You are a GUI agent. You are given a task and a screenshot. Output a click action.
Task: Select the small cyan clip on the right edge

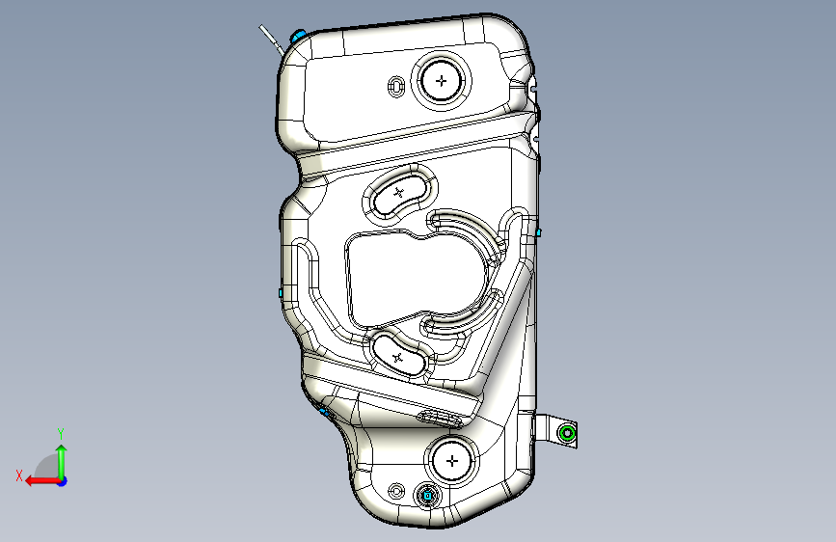pyautogui.click(x=538, y=232)
